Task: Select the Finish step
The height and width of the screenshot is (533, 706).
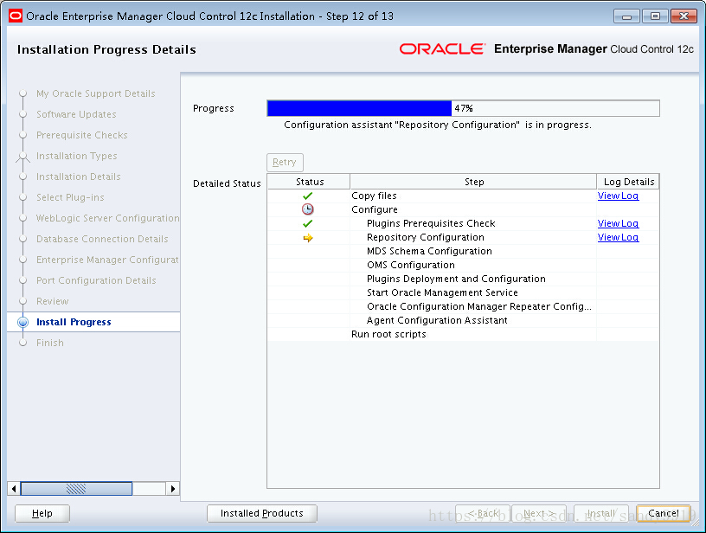Action: (x=50, y=343)
